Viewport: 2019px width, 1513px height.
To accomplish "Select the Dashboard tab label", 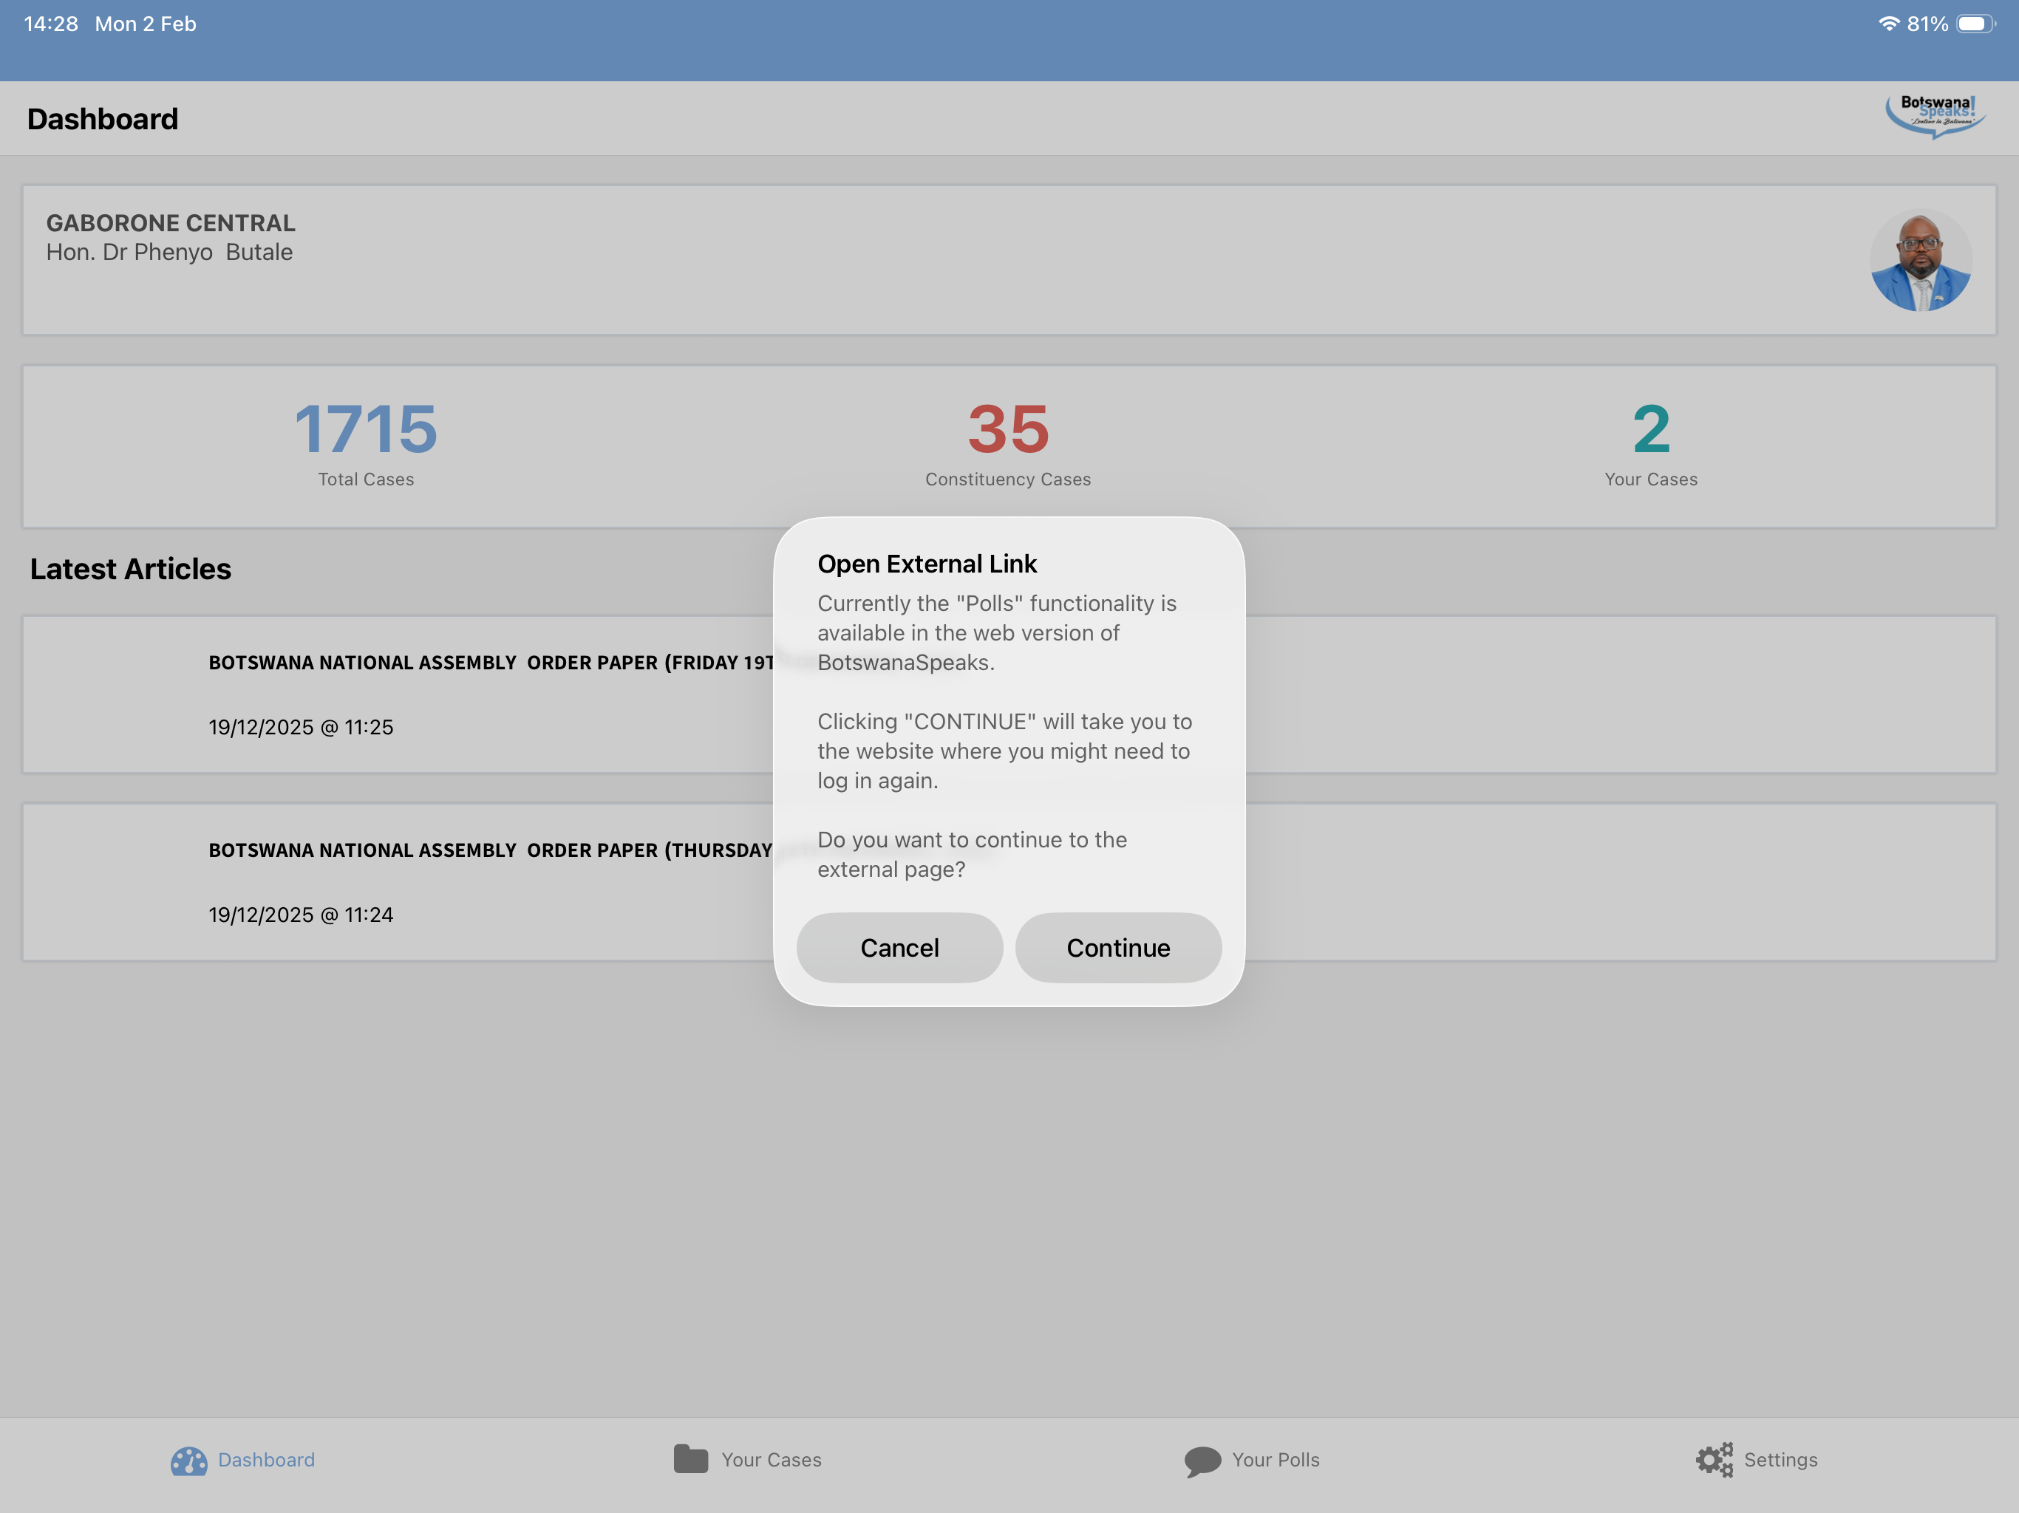I will pos(267,1460).
